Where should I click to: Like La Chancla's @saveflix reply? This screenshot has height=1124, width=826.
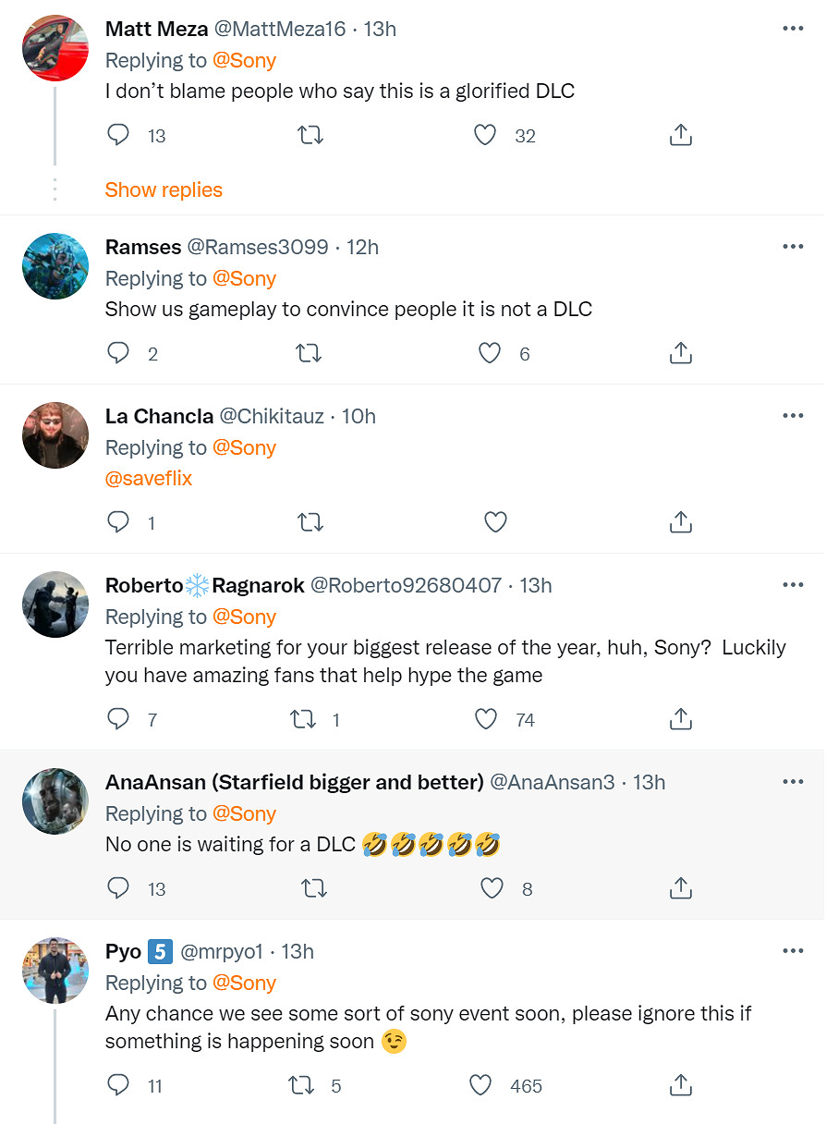tap(495, 522)
